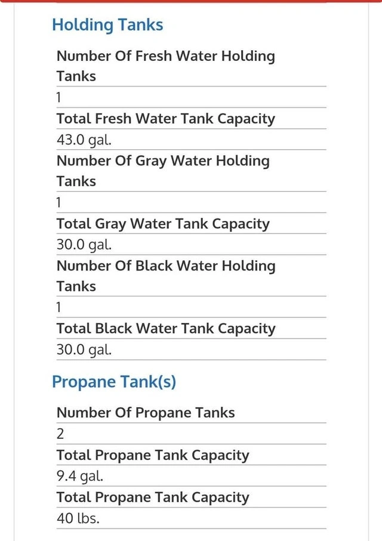Click the gray water holding tanks count value
Viewport: 382px width, 541px height.
pyautogui.click(x=60, y=202)
